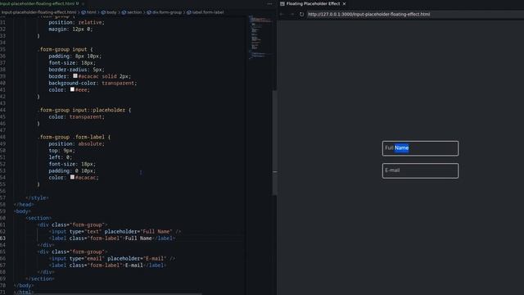The height and width of the screenshot is (295, 524).
Task: Click the label.form-label breadcrumb item
Action: click(206, 12)
